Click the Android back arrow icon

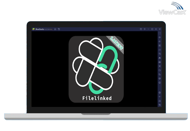(160, 97)
